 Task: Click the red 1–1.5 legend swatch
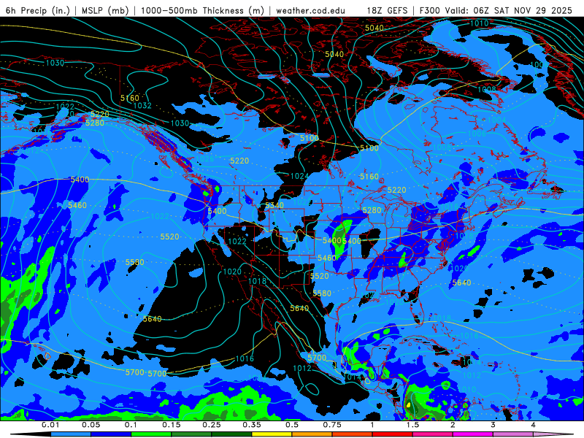pos(393,434)
